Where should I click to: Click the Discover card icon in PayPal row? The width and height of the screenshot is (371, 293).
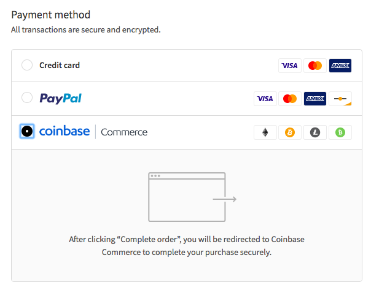(x=340, y=99)
